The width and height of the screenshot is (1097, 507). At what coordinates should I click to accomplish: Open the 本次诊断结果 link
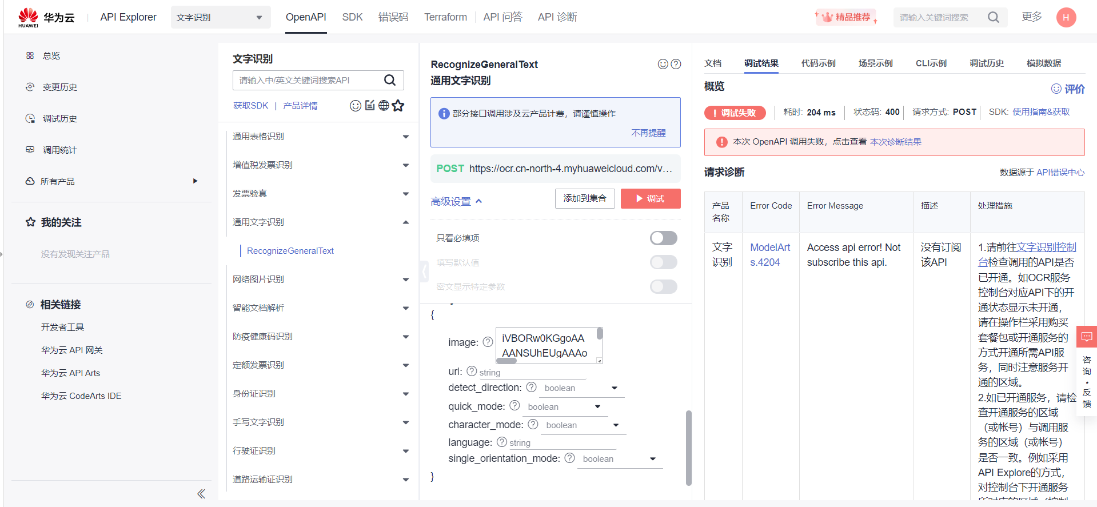tap(895, 142)
